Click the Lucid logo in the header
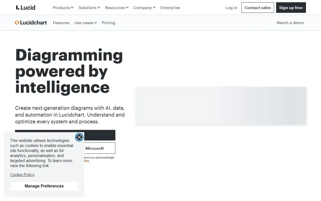 point(26,8)
